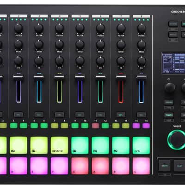Screen dimensions: 185x185
Task: Click track 7 MOD knob
Action: pos(121,44)
